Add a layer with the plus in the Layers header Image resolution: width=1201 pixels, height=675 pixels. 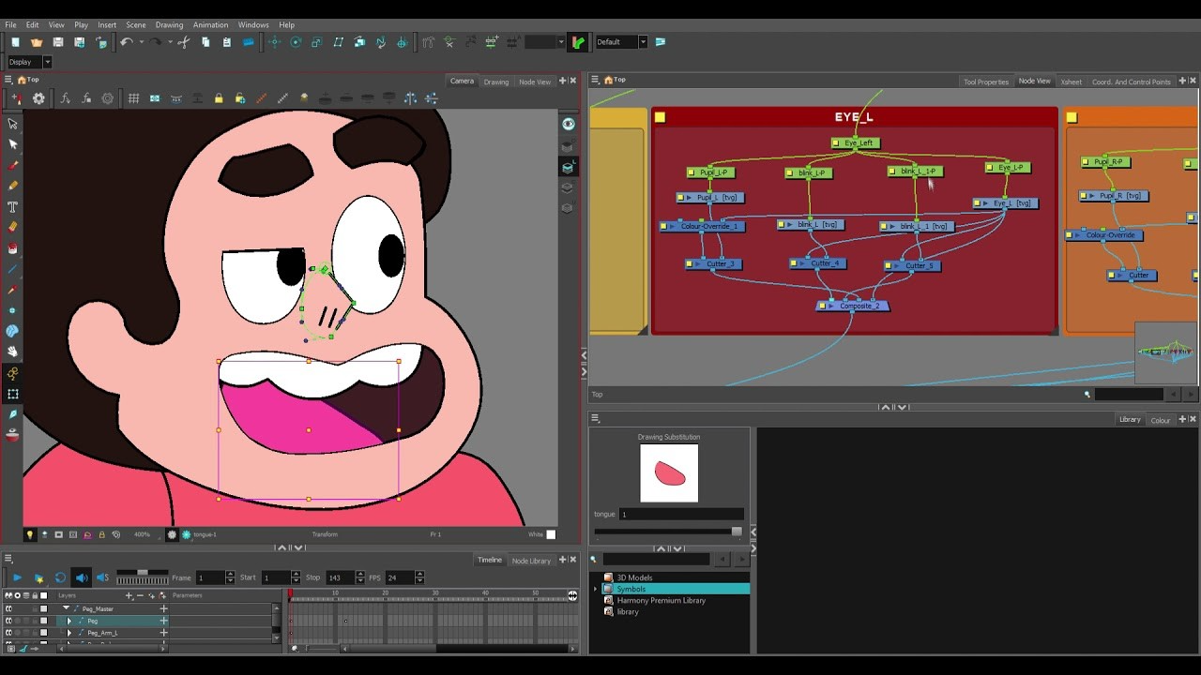point(129,595)
